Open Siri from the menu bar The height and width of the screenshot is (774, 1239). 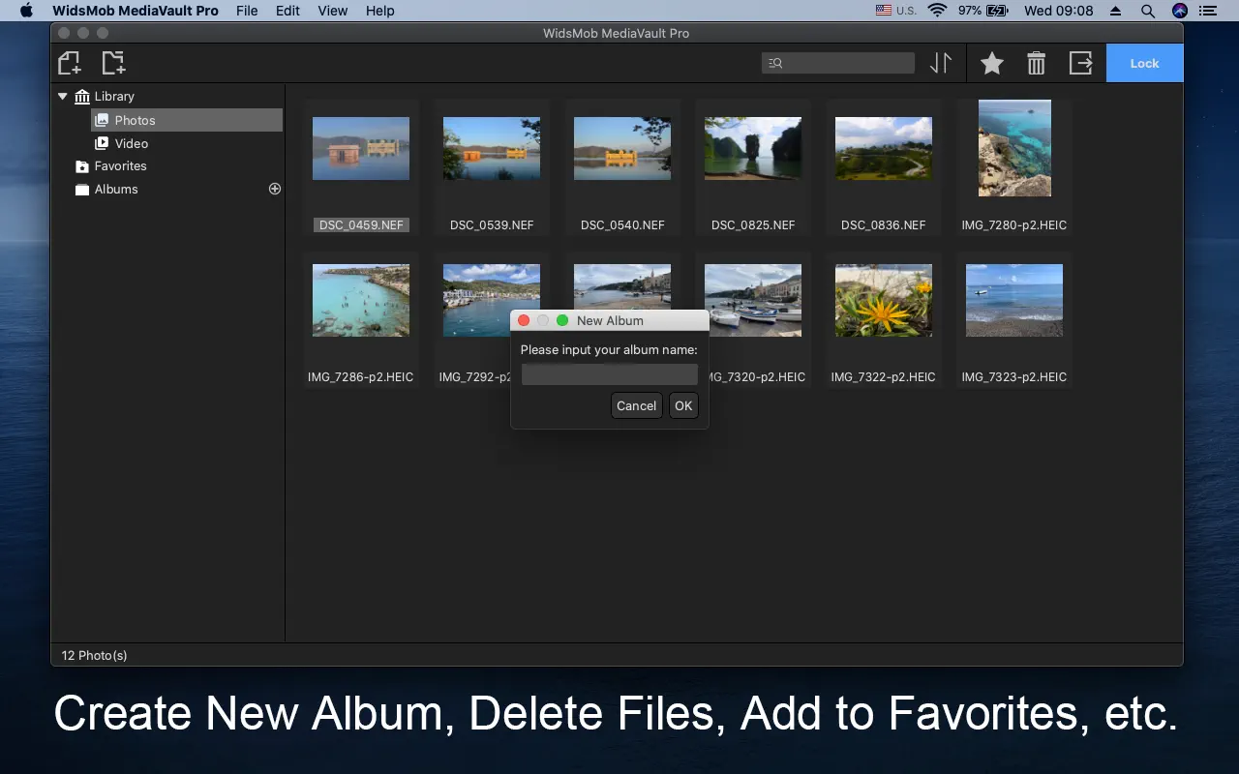[x=1179, y=11]
